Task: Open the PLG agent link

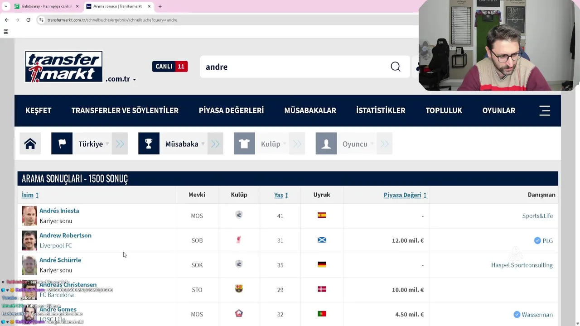Action: 547,241
